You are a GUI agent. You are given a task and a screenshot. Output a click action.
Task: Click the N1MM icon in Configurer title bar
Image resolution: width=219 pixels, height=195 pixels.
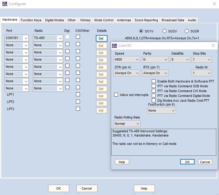[4, 4]
